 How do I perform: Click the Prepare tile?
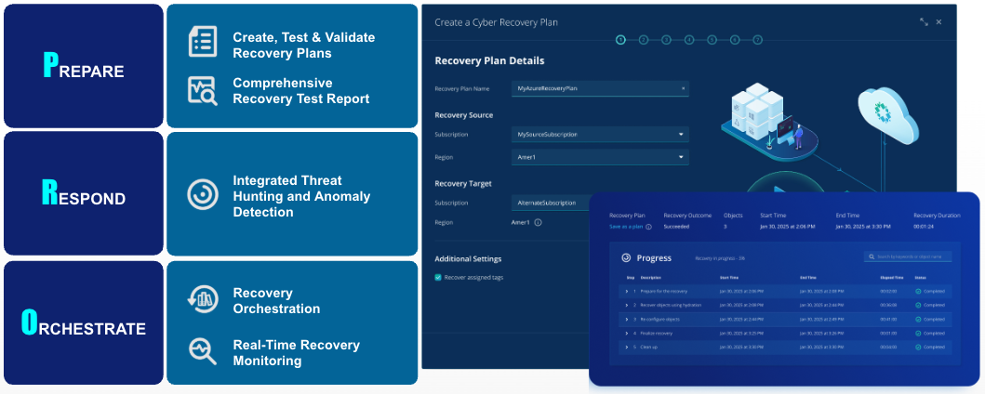point(84,66)
